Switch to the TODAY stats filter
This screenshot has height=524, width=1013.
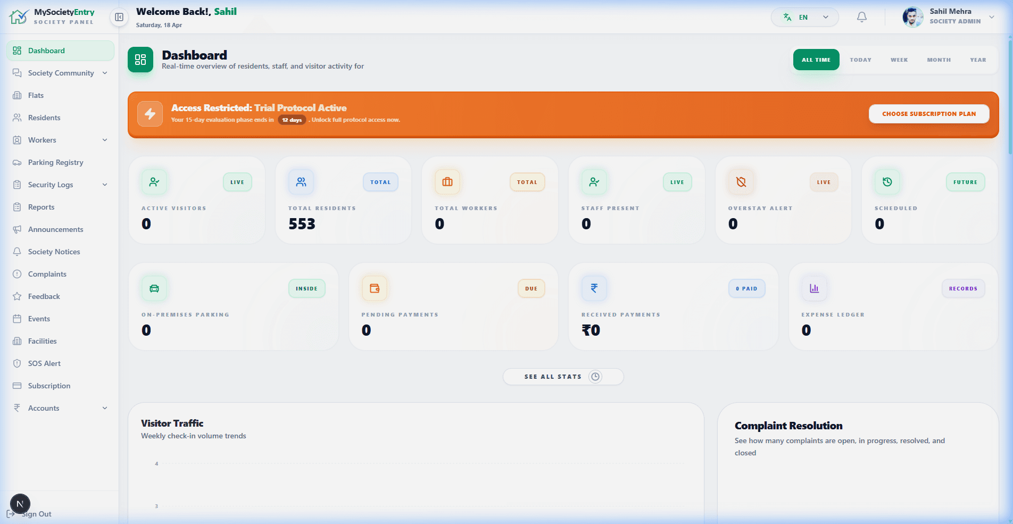click(860, 60)
